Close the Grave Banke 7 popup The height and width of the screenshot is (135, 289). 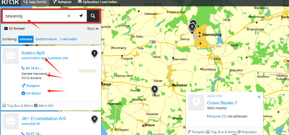point(259,97)
